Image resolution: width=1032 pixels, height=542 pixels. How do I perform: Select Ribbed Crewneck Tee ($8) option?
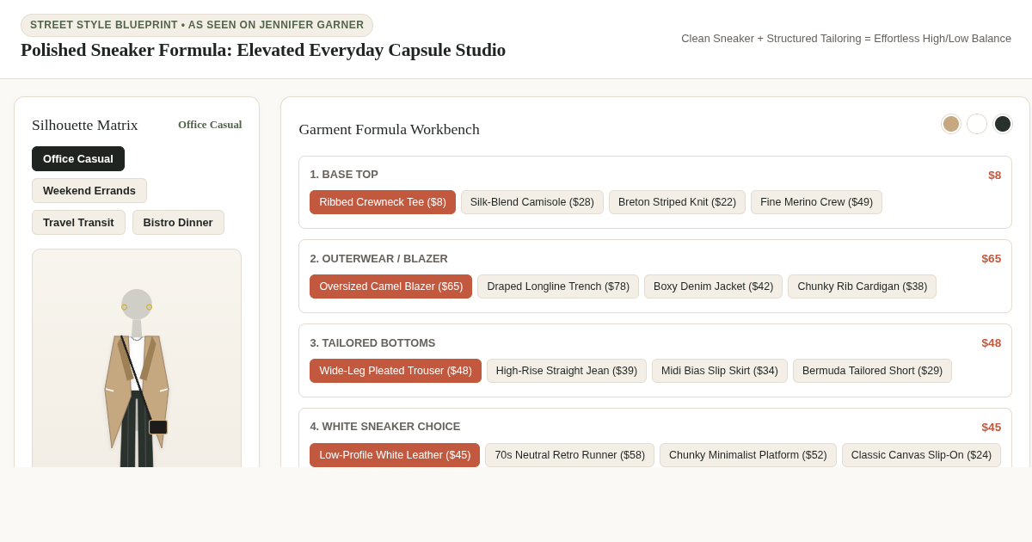[x=383, y=202]
